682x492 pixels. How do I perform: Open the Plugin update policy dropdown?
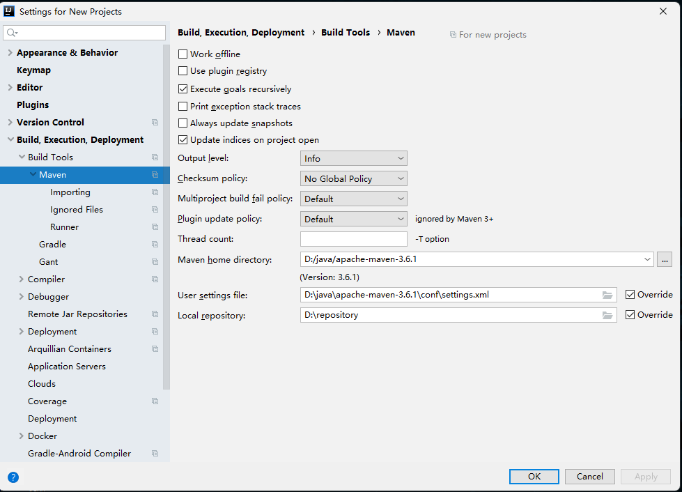[x=354, y=219]
